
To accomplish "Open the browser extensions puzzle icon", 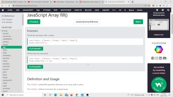I will click(160, 5).
